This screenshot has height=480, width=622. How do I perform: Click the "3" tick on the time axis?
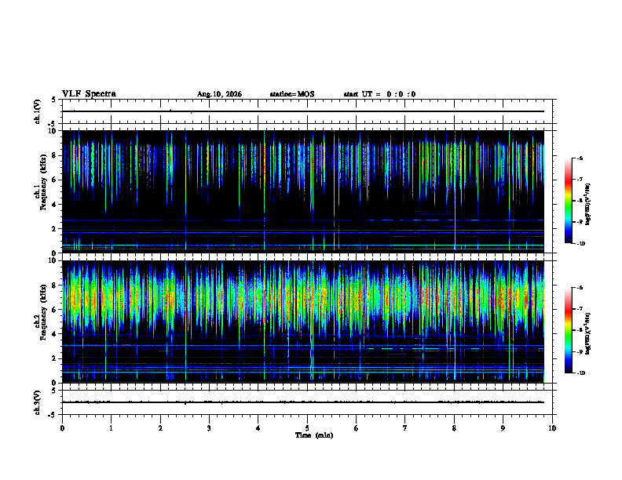click(209, 428)
